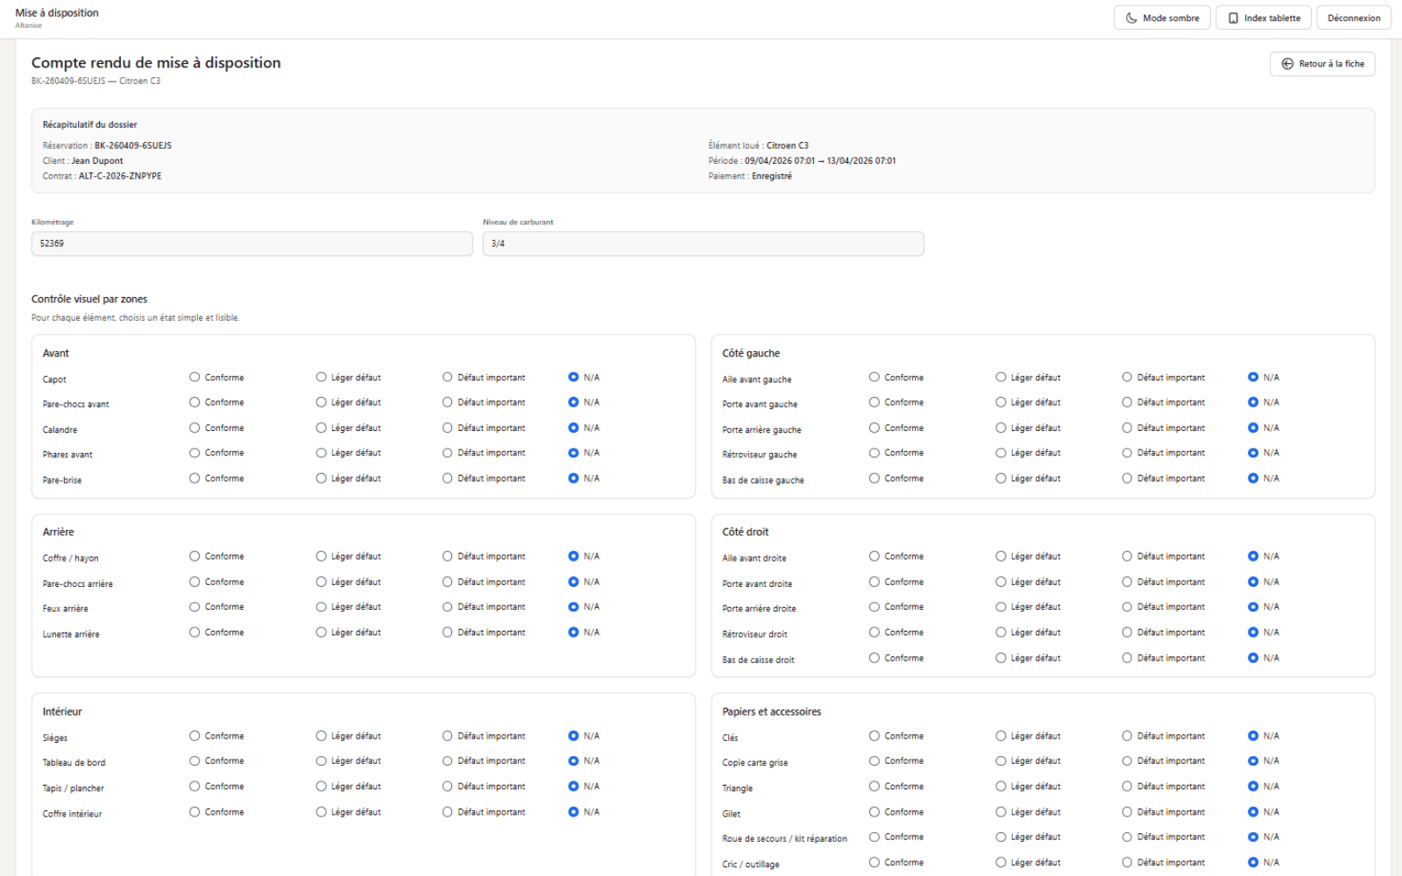Mark Clés as Conforme
The image size is (1402, 876).
874,736
